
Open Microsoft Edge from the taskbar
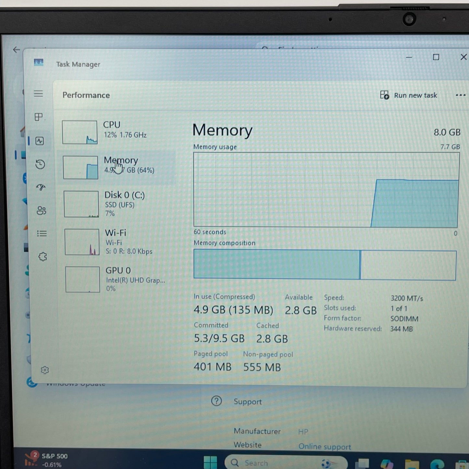437,464
